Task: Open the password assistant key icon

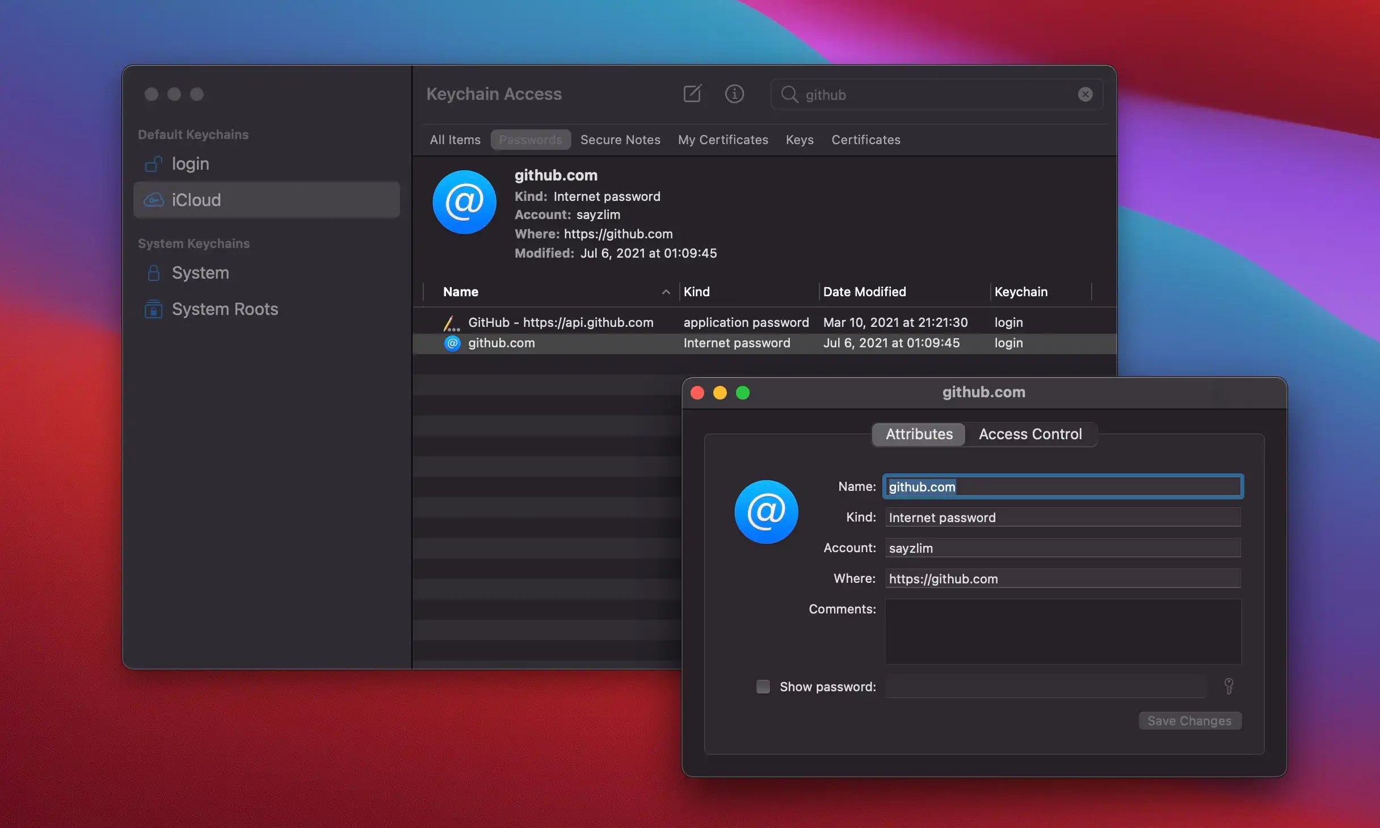Action: point(1228,687)
